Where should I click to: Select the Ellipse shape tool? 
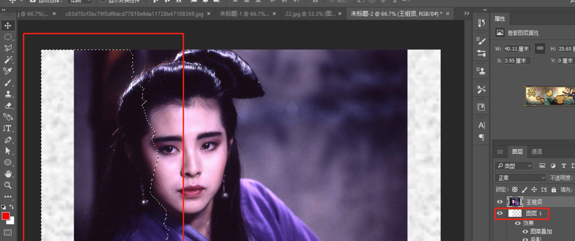coord(8,162)
